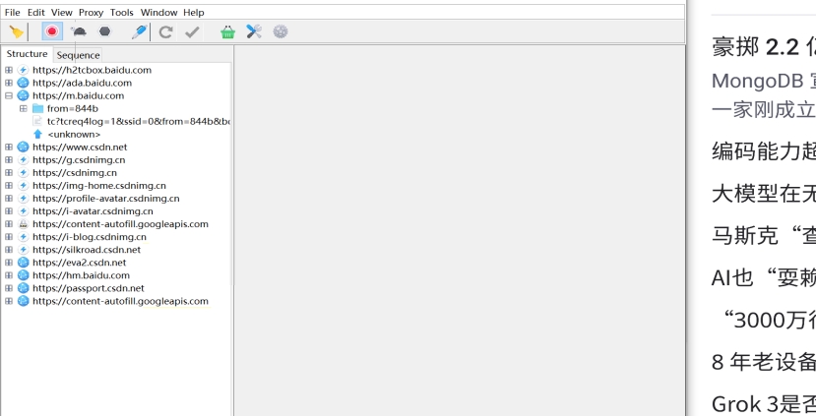The image size is (816, 416).
Task: Select the tc?tcreq4log request entry
Action: pos(138,121)
